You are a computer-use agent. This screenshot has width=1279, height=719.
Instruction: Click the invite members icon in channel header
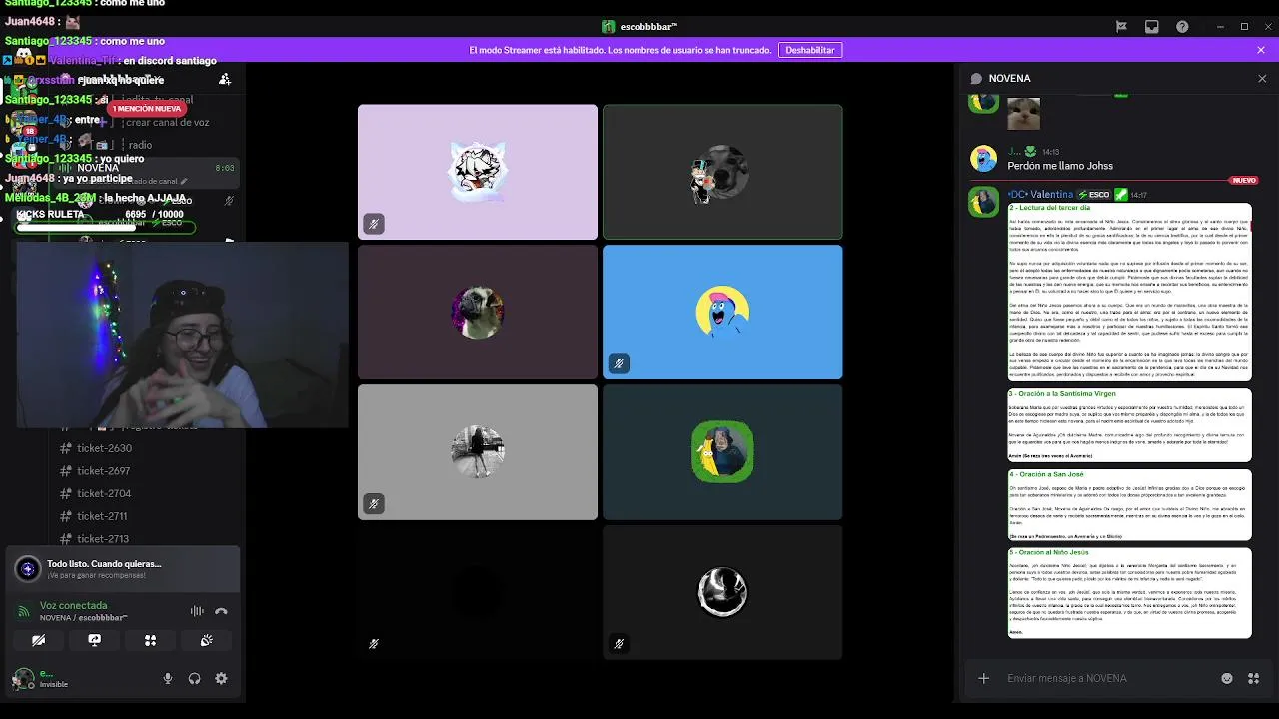pyautogui.click(x=225, y=79)
